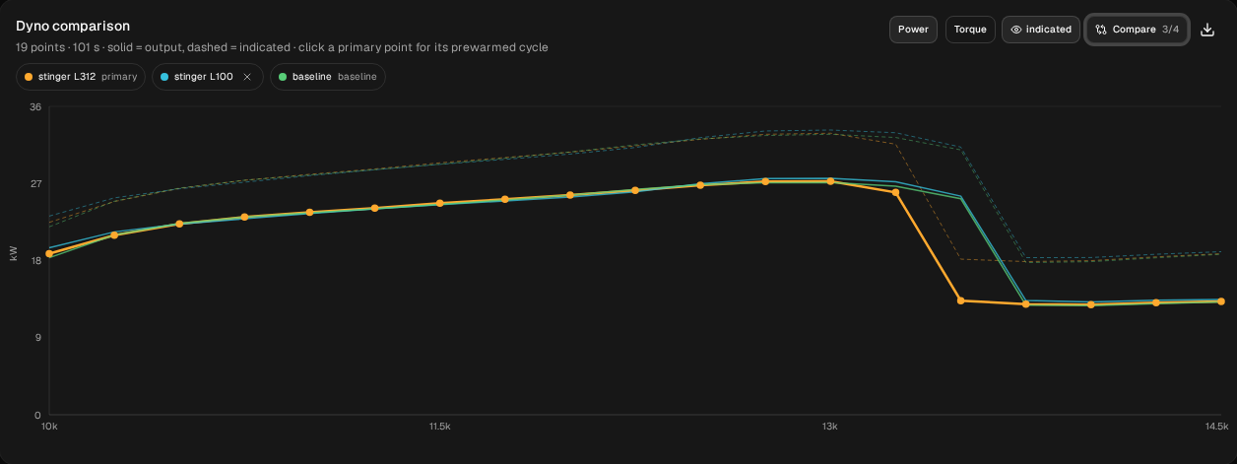Select the baseline run chip
This screenshot has width=1237, height=464.
(327, 77)
